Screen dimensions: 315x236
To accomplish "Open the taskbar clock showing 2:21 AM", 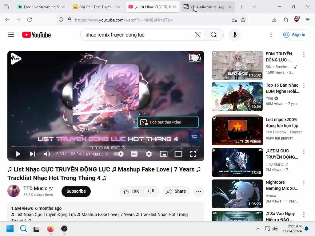I will 292,229.
